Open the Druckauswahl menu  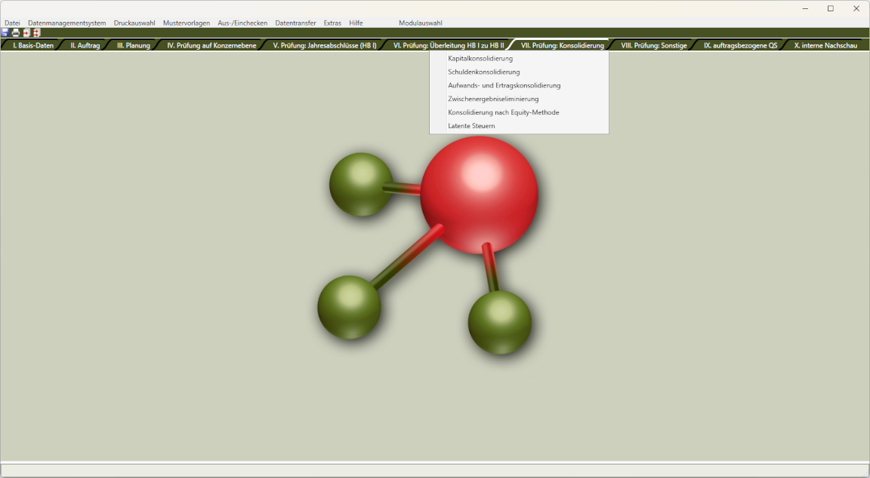(134, 23)
